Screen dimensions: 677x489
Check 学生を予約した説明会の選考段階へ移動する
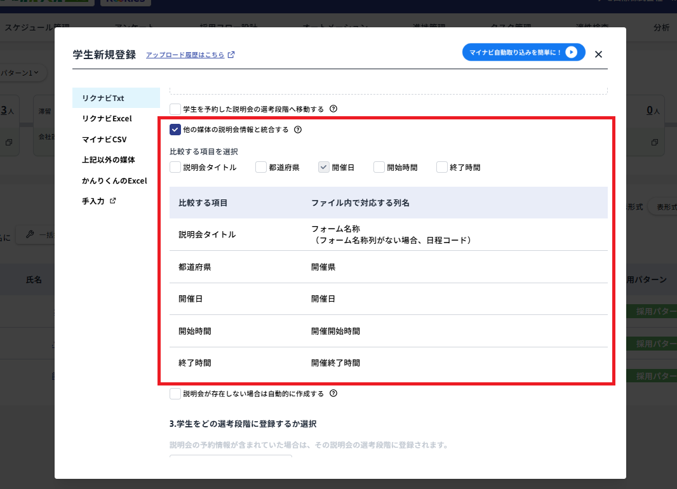coord(175,109)
